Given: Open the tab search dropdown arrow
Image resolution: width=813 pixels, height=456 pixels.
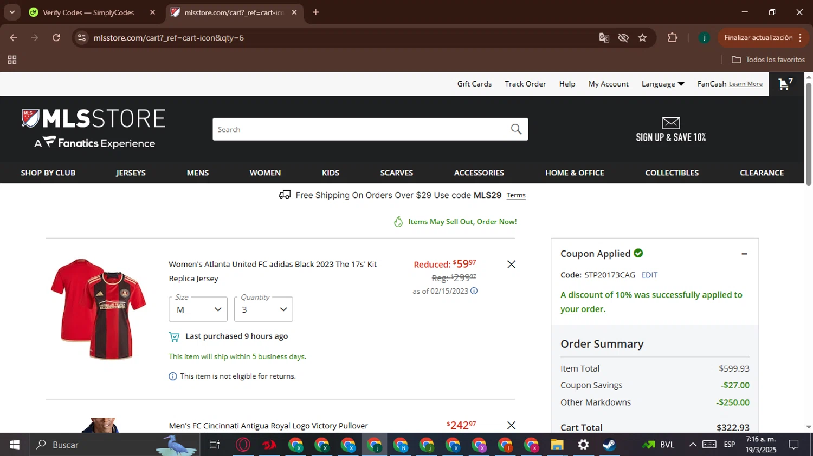Looking at the screenshot, I should tap(12, 12).
